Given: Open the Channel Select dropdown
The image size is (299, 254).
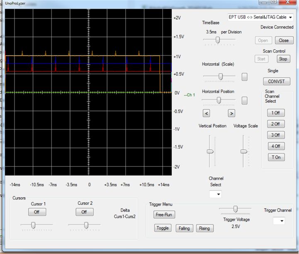Looking at the screenshot, I should (216, 194).
